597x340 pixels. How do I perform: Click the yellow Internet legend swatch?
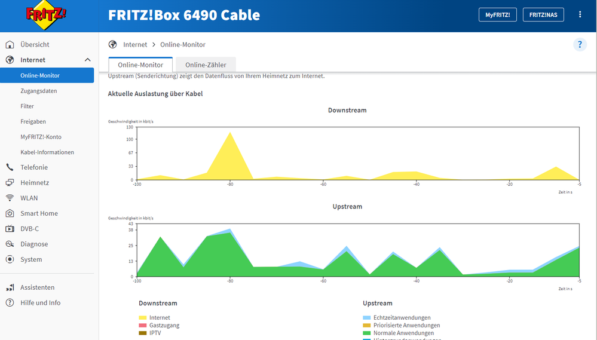(x=143, y=317)
